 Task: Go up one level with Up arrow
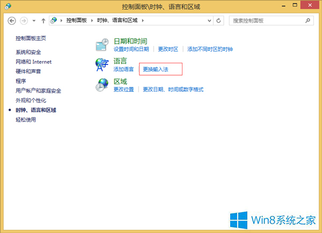pyautogui.click(x=43, y=21)
